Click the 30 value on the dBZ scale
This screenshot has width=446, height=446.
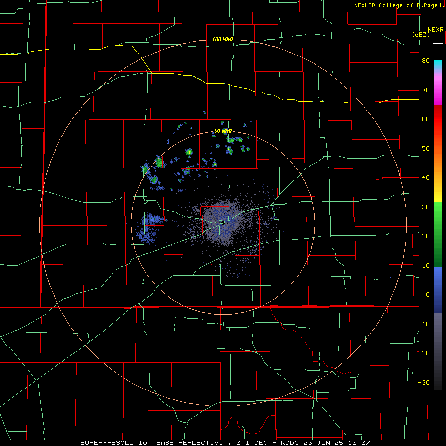426,207
